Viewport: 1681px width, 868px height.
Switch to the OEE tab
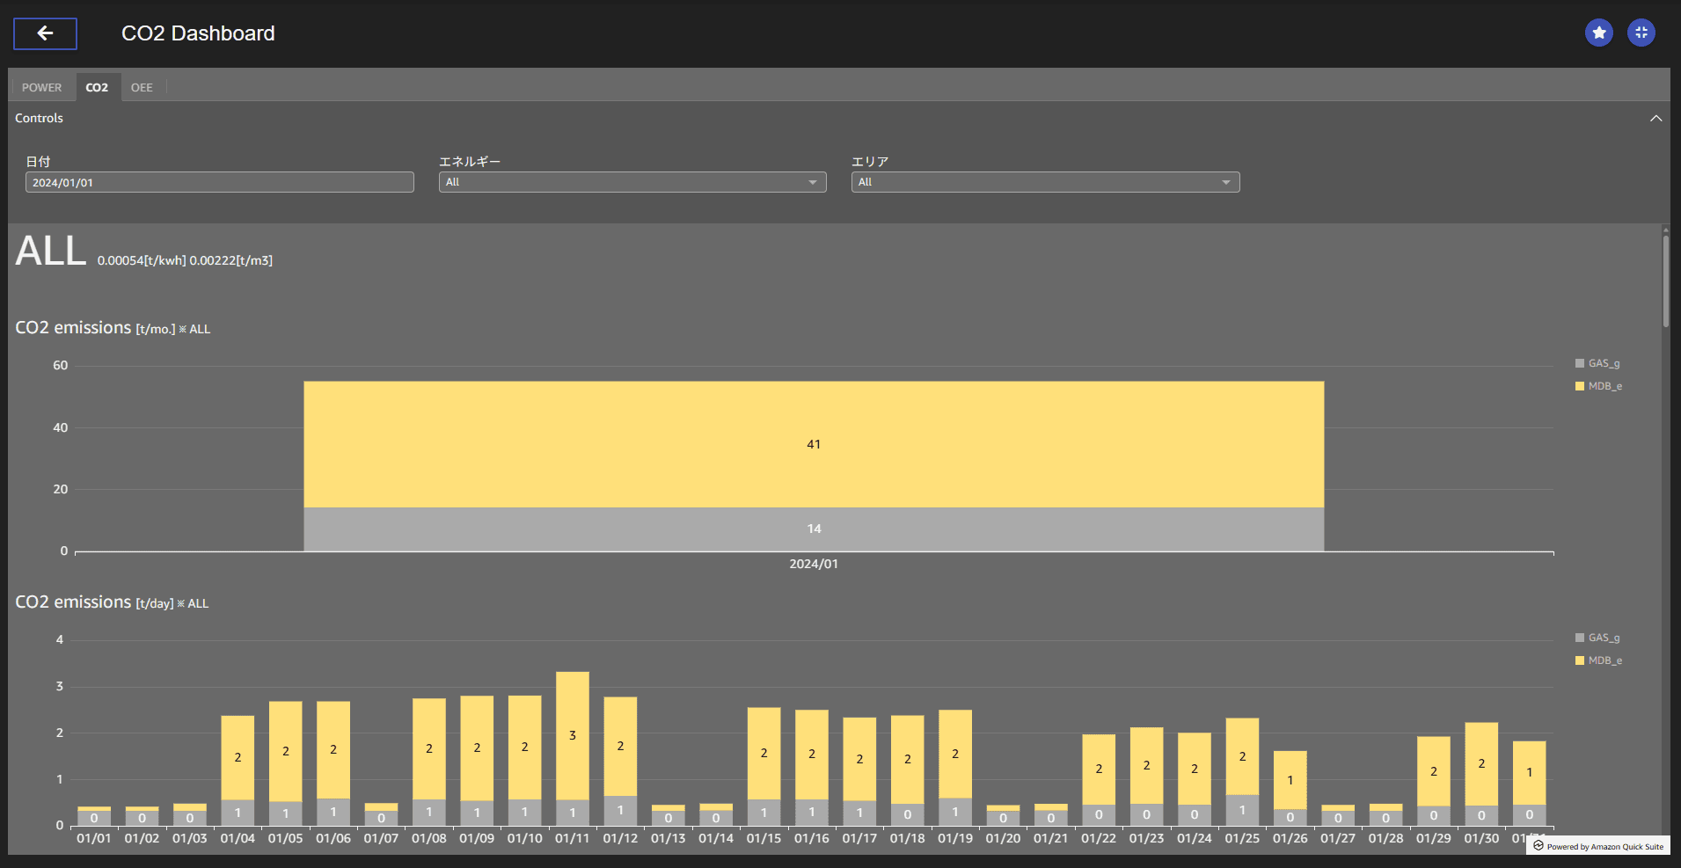[142, 86]
